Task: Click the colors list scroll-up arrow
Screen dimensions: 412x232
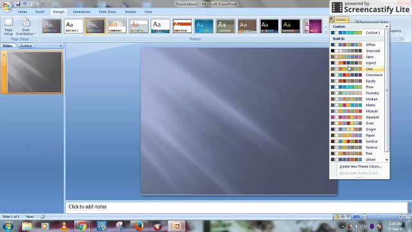Action: click(387, 26)
